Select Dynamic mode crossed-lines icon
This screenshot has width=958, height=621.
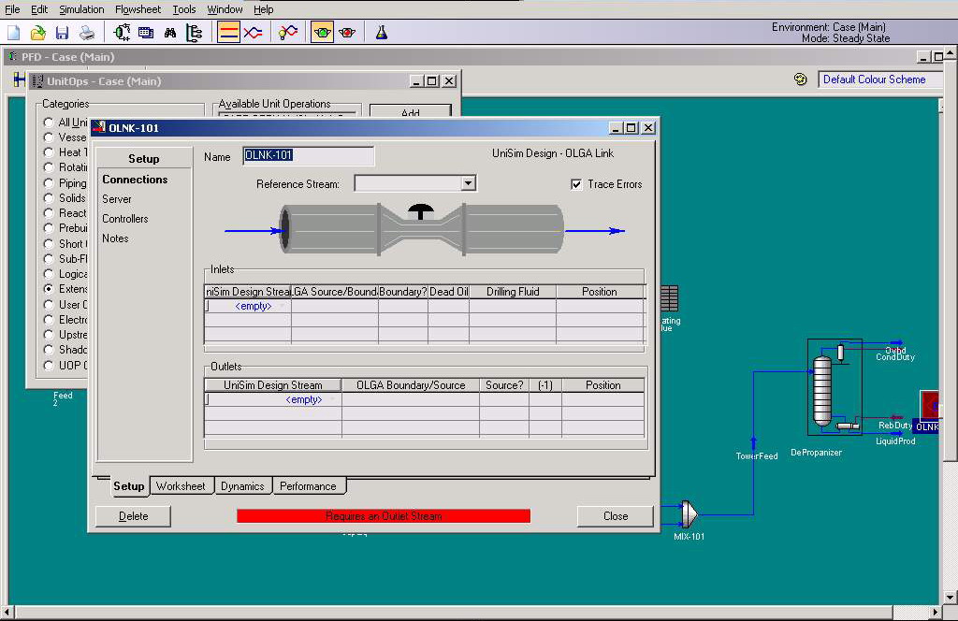(253, 33)
